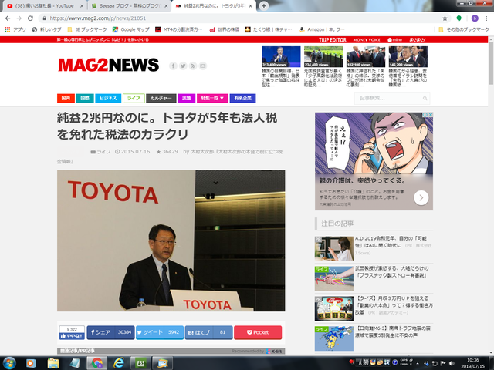Select the ライフ category tab
The width and height of the screenshot is (494, 370).
[x=134, y=98]
